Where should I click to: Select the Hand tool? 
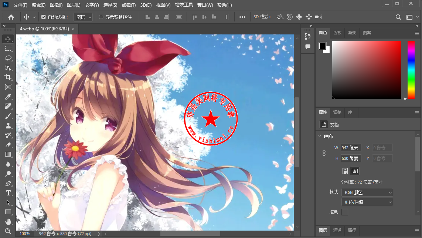(8, 222)
